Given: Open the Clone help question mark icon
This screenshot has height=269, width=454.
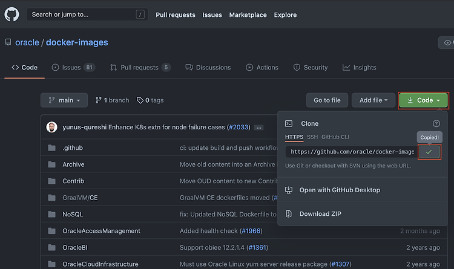Looking at the screenshot, I should [x=436, y=123].
